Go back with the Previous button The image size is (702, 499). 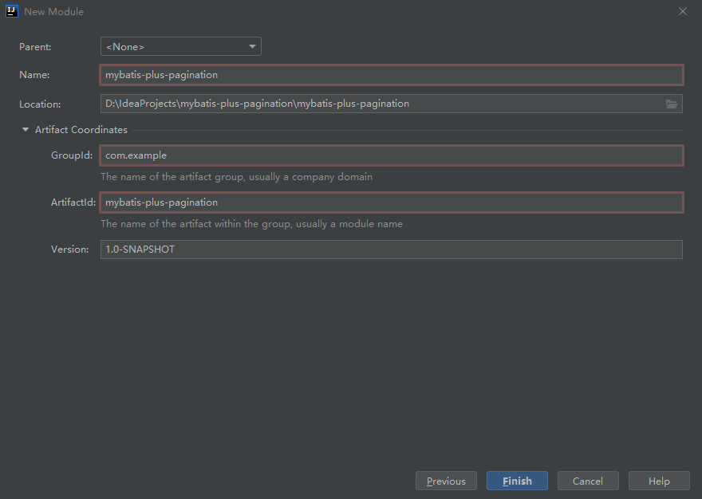[446, 481]
